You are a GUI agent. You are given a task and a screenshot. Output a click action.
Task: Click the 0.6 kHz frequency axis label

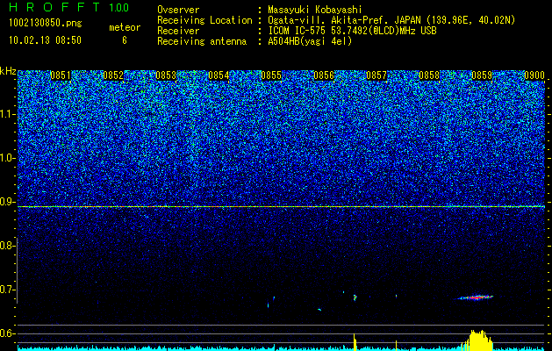coord(8,333)
